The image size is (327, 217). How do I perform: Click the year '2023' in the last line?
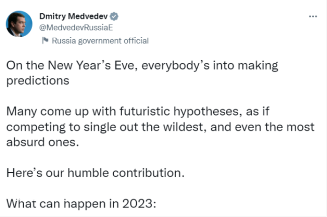(x=138, y=203)
